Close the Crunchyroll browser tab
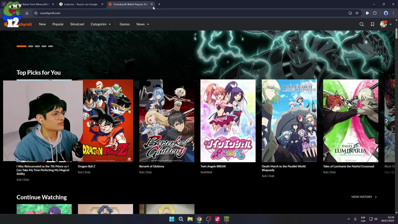The width and height of the screenshot is (398, 224). point(152,4)
